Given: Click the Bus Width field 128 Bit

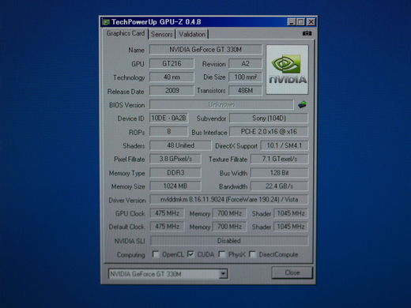Looking at the screenshot, I should coord(279,173).
